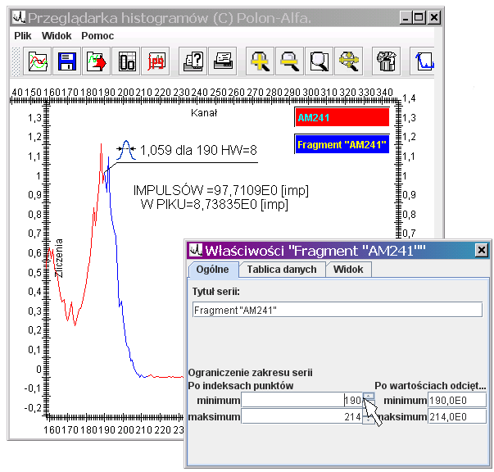Click the zoom in magnifier icon
The width and height of the screenshot is (494, 472).
(x=260, y=61)
